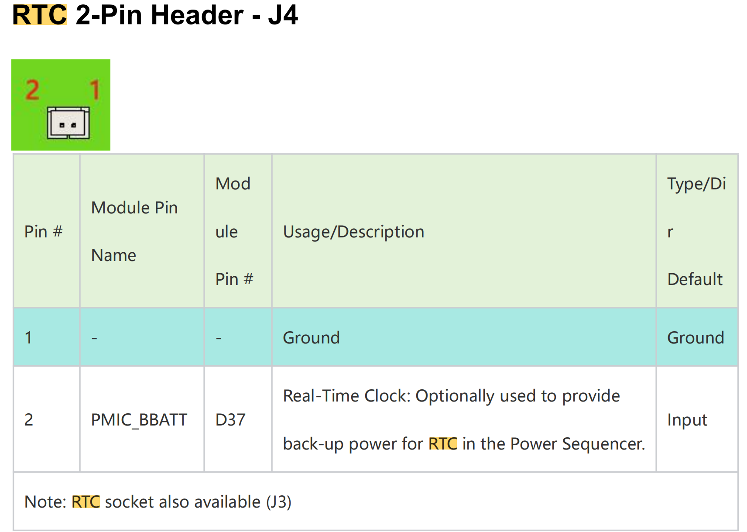Click the highlighted RTC in the heading

coord(40,15)
